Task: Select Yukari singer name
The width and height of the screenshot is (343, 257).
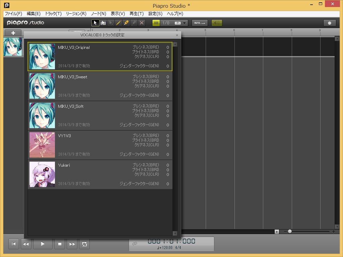Action: coord(64,165)
